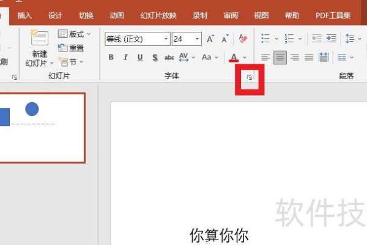Toggle bold formatting
Viewport: 367px width, 245px height.
tap(111, 57)
